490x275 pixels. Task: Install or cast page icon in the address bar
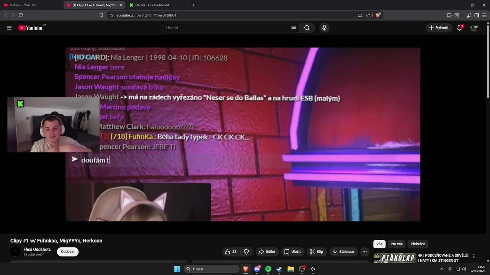pos(360,15)
